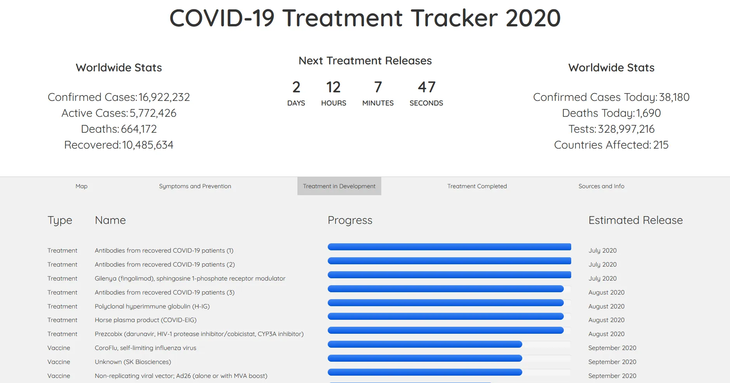
Task: Click the Name column header
Action: coord(110,220)
